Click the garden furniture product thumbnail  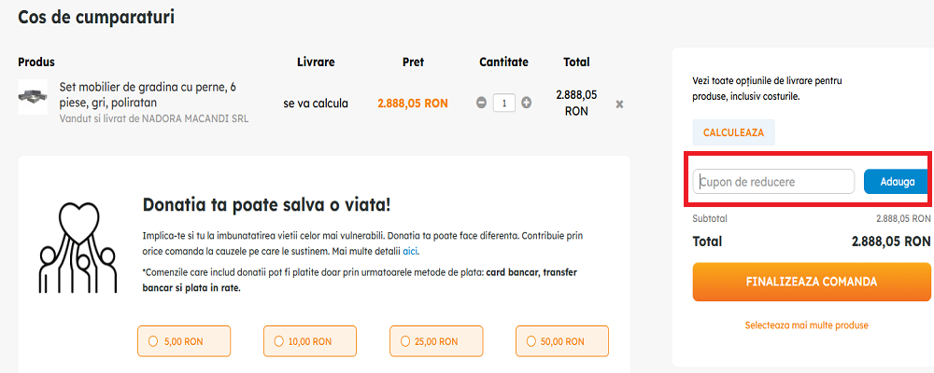point(33,96)
